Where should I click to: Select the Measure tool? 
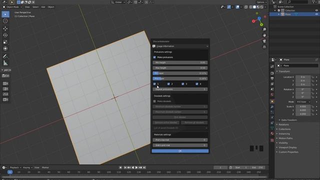(5, 63)
